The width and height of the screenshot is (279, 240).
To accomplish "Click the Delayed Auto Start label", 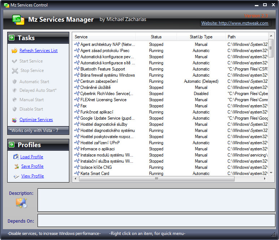I will tap(38, 90).
